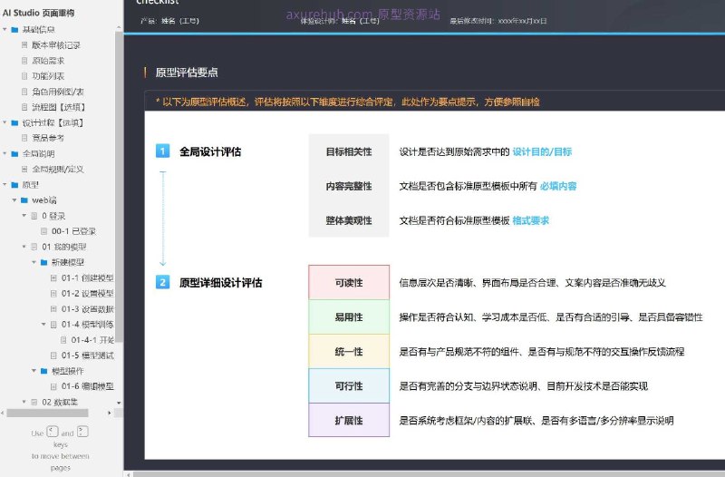Image resolution: width=725 pixels, height=477 pixels.
Task: Click the page icon beside 01-5 模型测试
Action: click(x=53, y=355)
